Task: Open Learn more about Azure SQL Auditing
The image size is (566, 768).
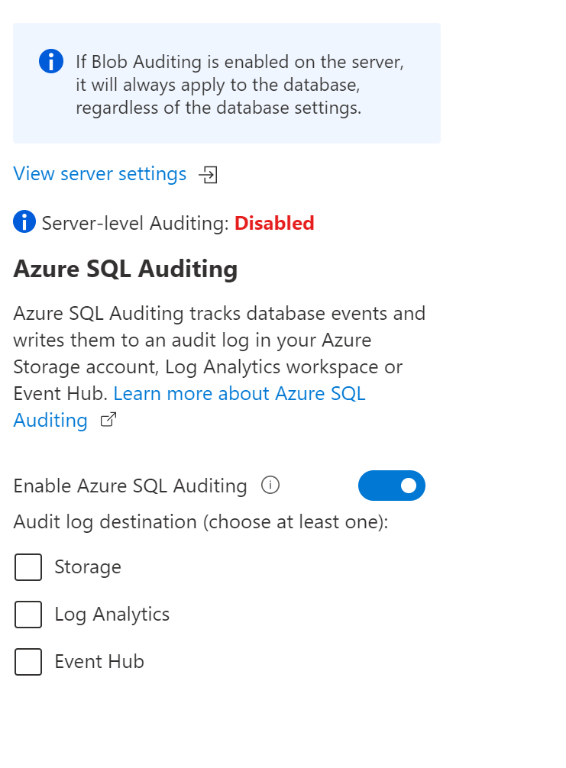Action: 239,394
